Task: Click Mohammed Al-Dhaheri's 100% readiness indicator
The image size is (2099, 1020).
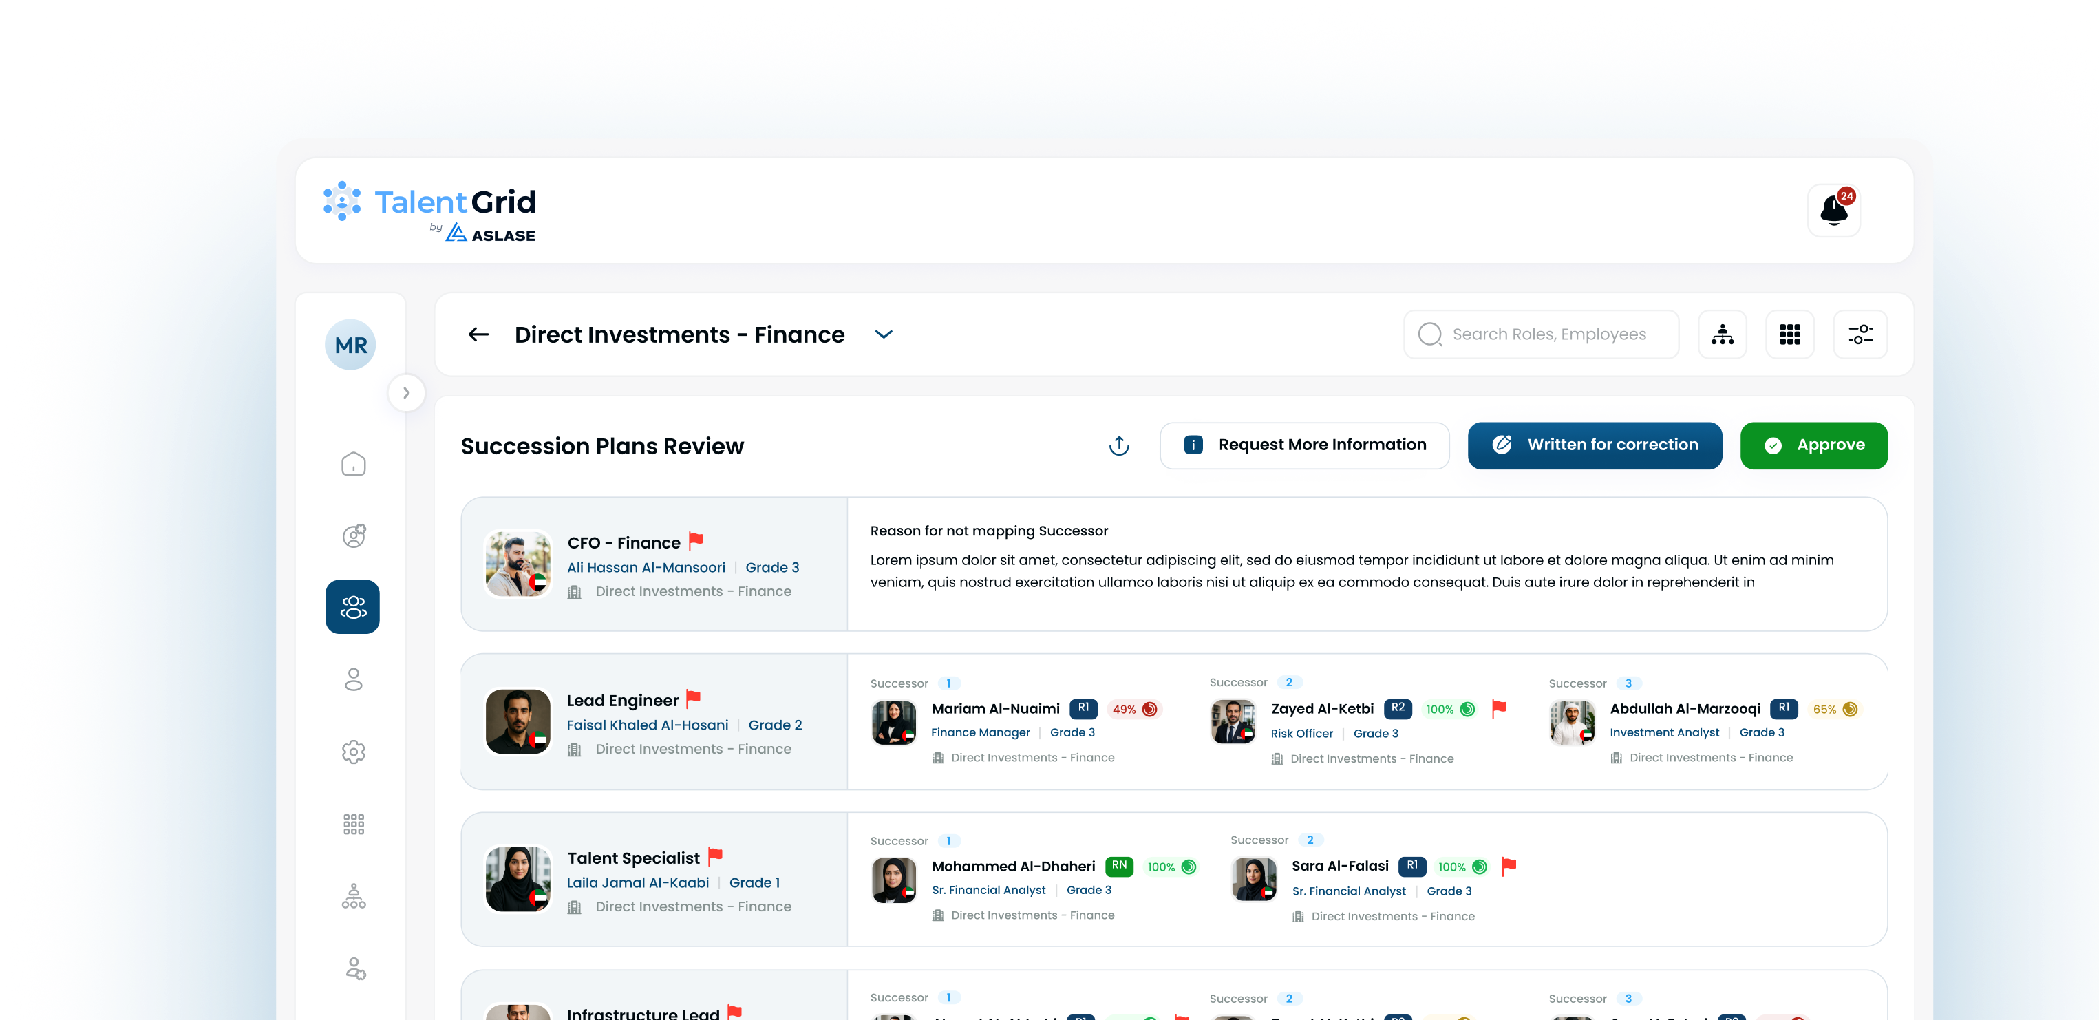Action: (x=1172, y=867)
